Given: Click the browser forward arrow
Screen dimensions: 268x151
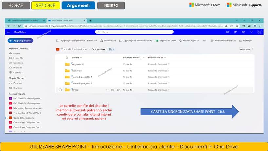Looking at the screenshot, I should pos(14,26).
